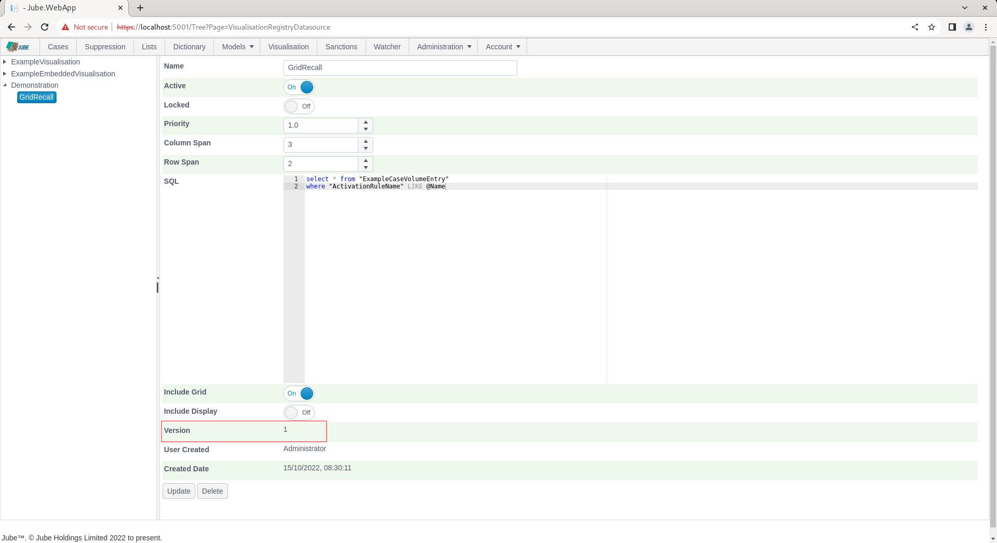Open the Sanctions menu

pos(341,47)
